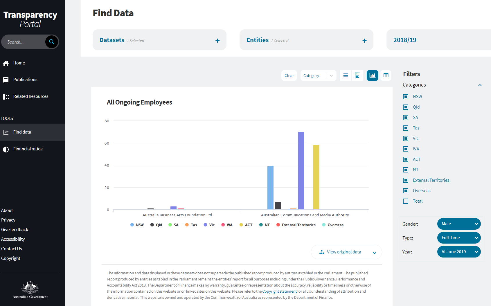The height and width of the screenshot is (306, 491).
Task: Switch to the table view icon
Action: coord(386,75)
